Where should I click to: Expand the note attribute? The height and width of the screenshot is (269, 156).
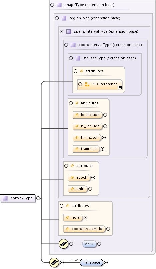[x=85, y=218]
